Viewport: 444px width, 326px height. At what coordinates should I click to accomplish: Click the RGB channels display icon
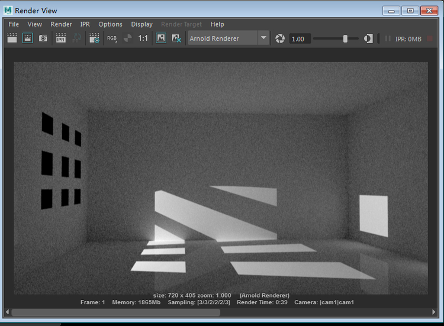(112, 38)
